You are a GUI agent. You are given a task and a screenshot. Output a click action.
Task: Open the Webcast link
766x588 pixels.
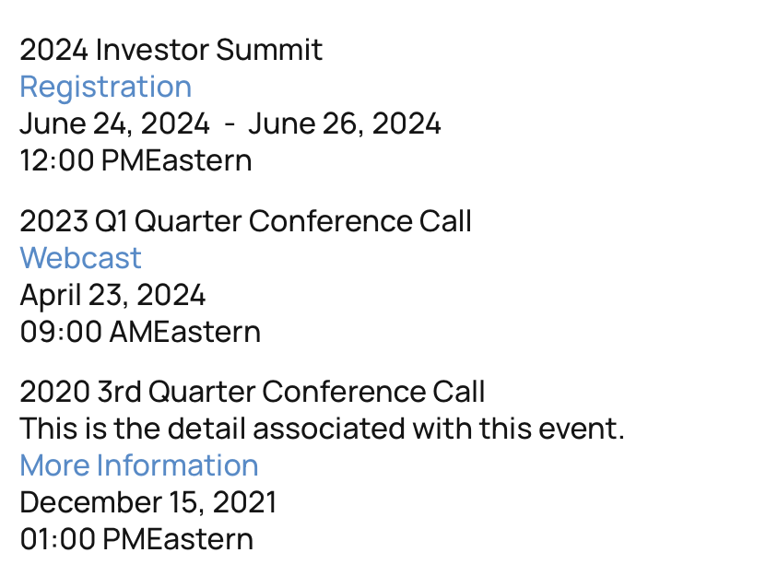[80, 258]
